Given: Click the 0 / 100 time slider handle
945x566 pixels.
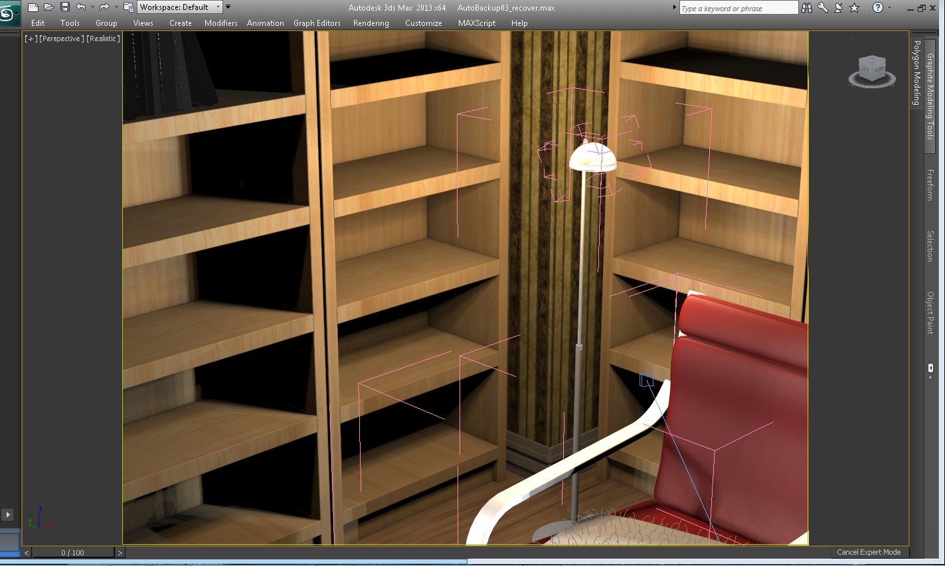Looking at the screenshot, I should [73, 552].
